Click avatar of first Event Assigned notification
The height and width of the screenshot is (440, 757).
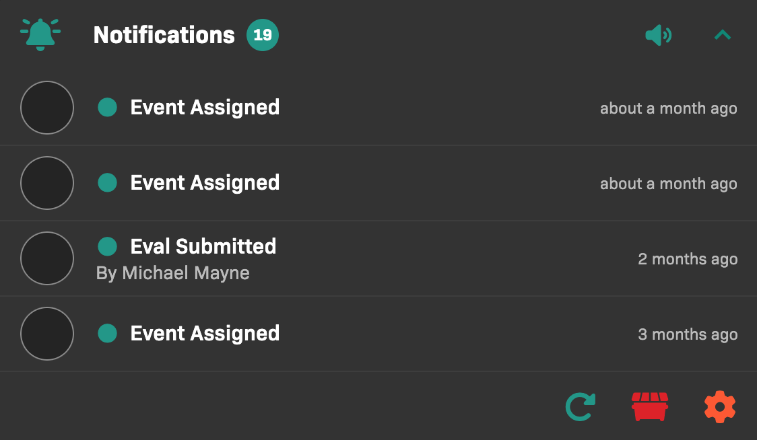(47, 108)
